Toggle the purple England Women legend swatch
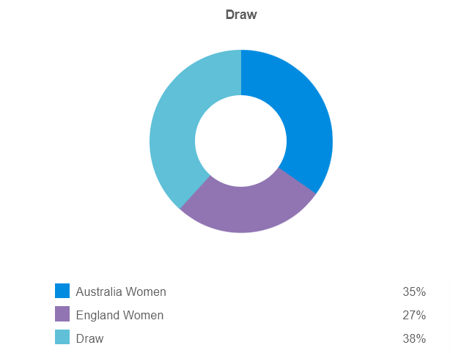The image size is (475, 353). (x=62, y=314)
